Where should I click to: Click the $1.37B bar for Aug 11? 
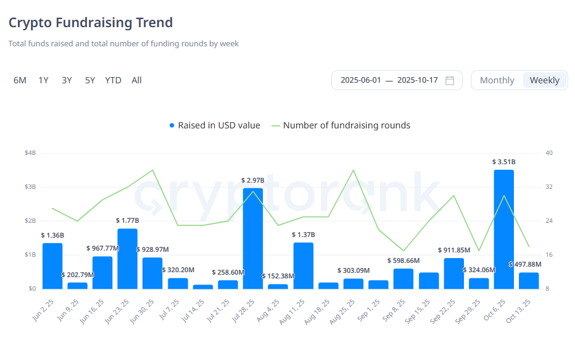(303, 265)
